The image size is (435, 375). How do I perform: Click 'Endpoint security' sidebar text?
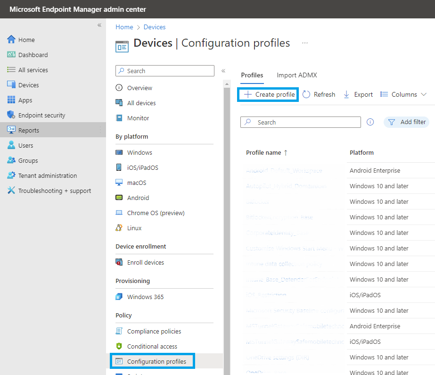point(41,115)
